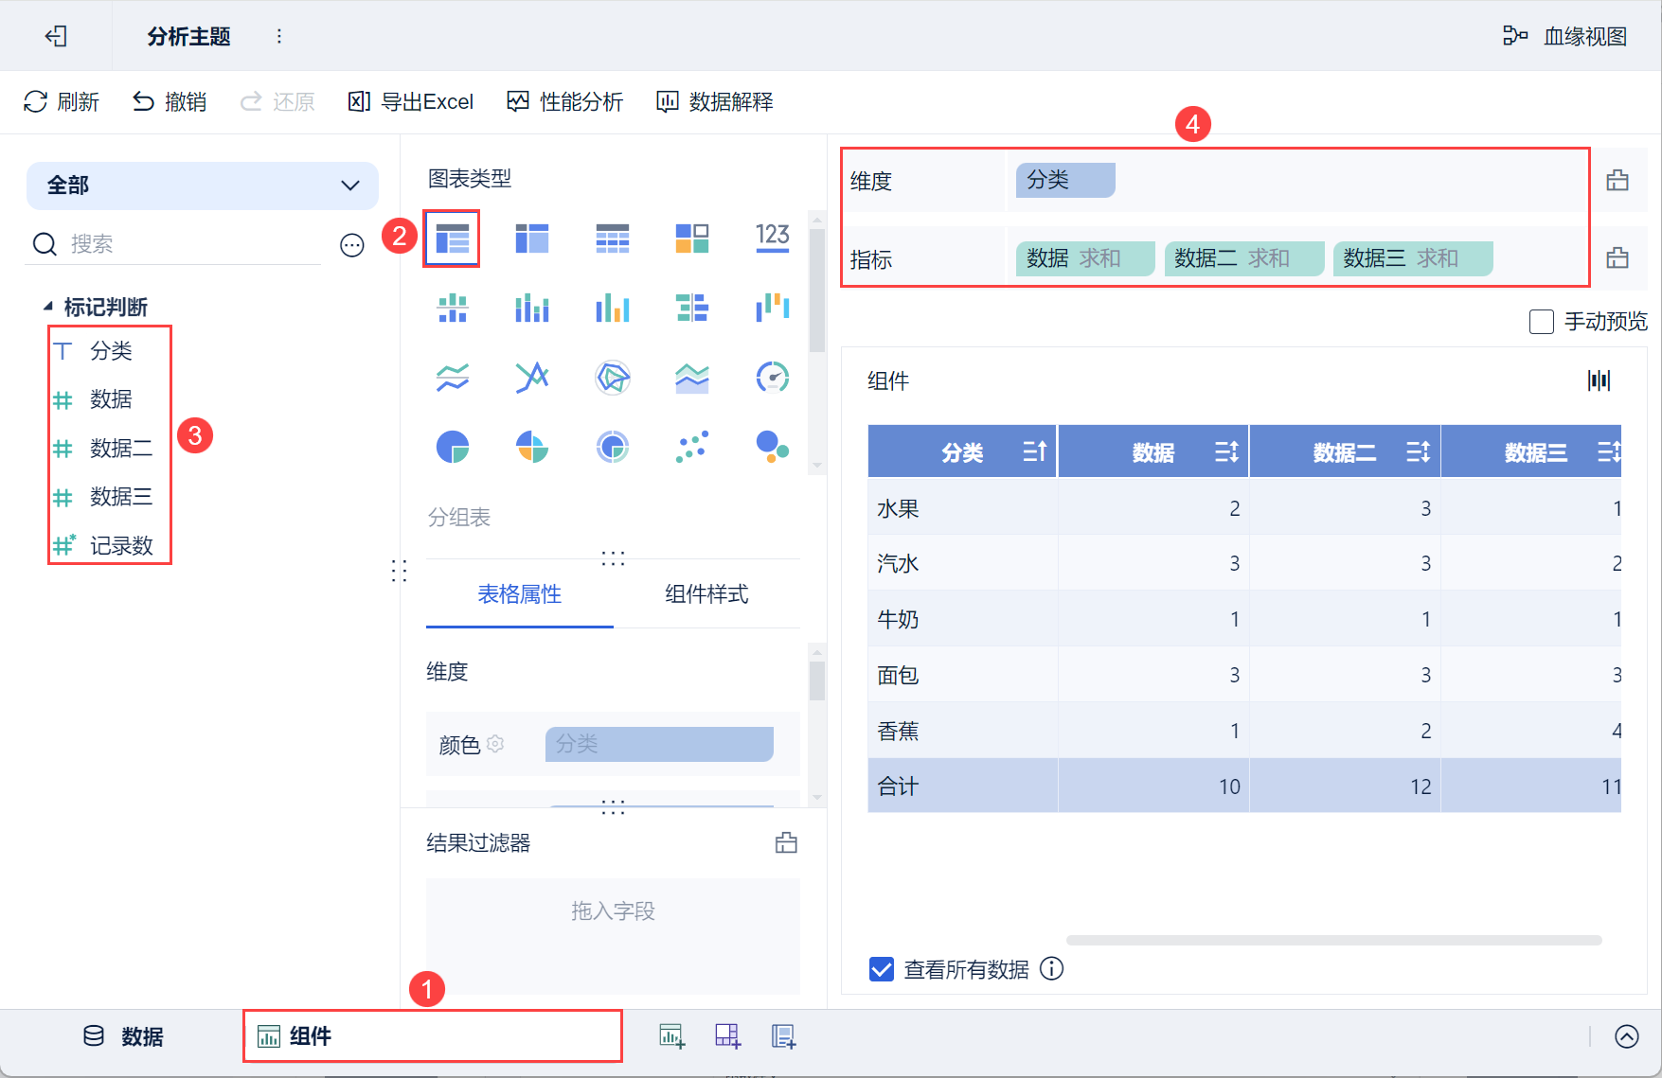Select the waterfall chart type icon
Screen dimensions: 1662x1078
[x=773, y=308]
